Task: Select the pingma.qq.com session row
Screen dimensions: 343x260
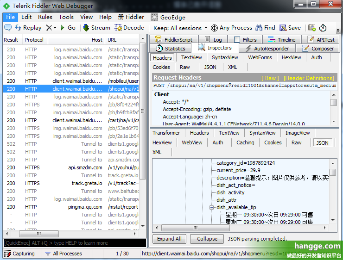Action: 72,207
